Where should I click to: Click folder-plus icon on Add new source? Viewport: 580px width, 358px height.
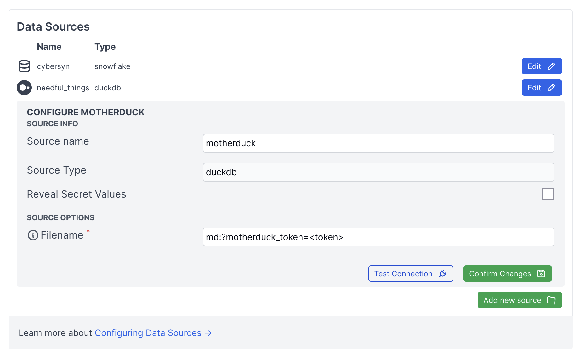[x=551, y=300]
